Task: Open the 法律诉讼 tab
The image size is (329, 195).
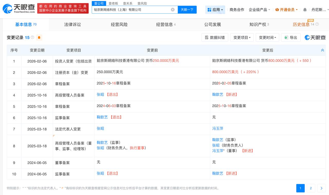Action: click(72, 25)
